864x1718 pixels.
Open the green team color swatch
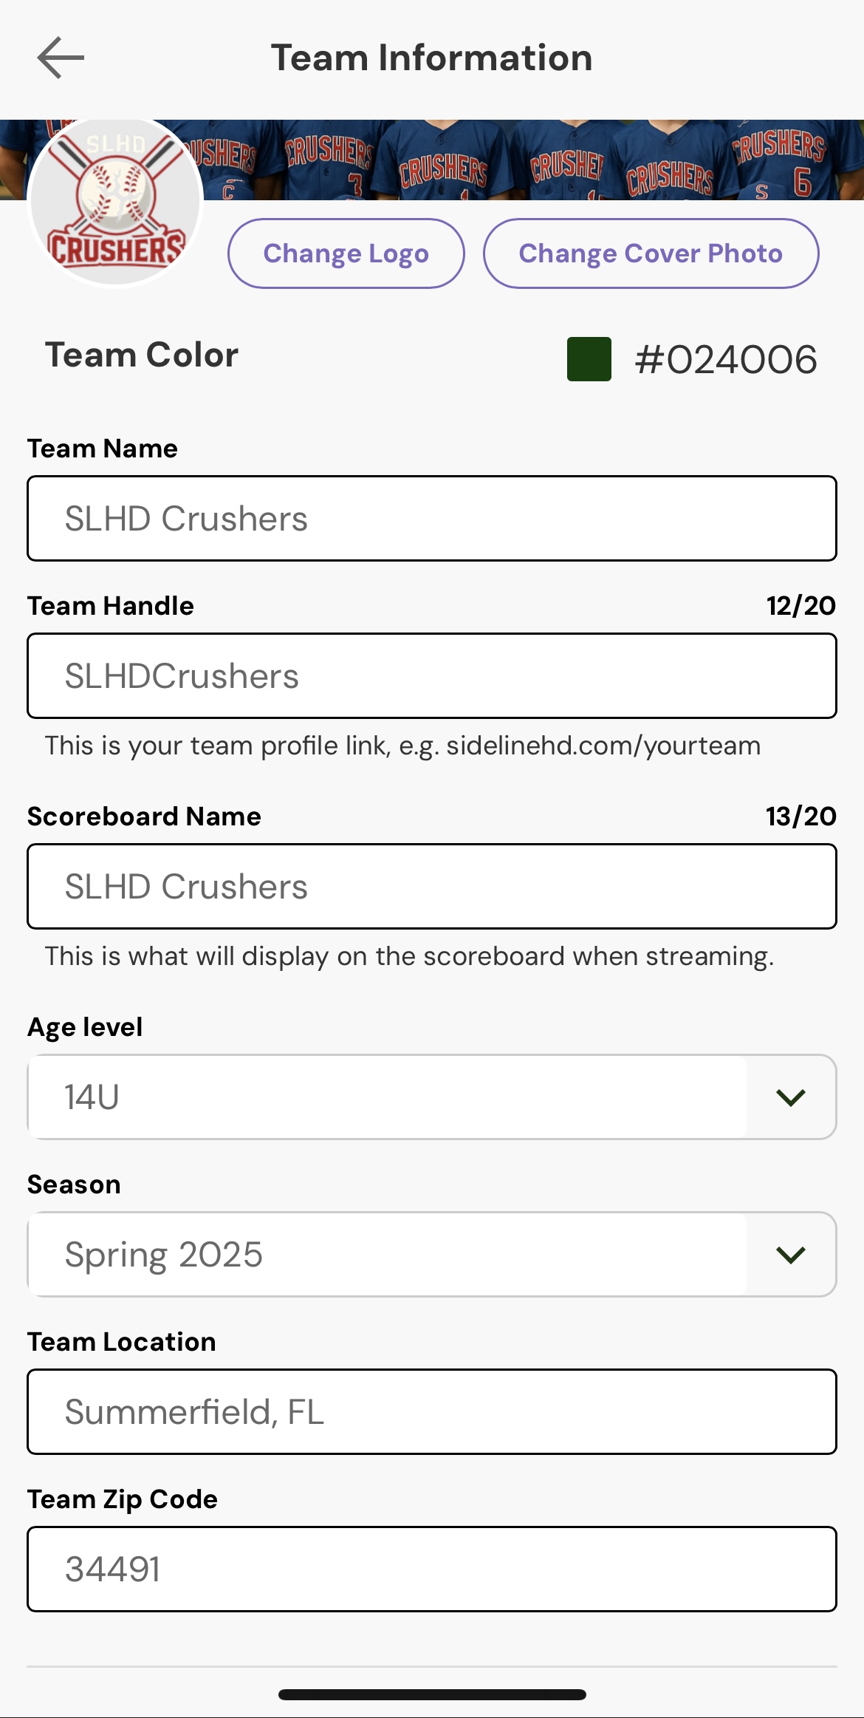coord(589,359)
